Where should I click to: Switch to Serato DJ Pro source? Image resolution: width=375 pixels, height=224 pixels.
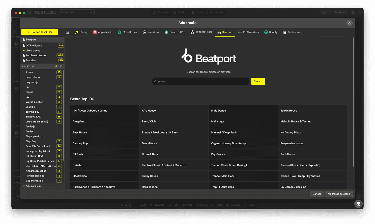coord(175,32)
